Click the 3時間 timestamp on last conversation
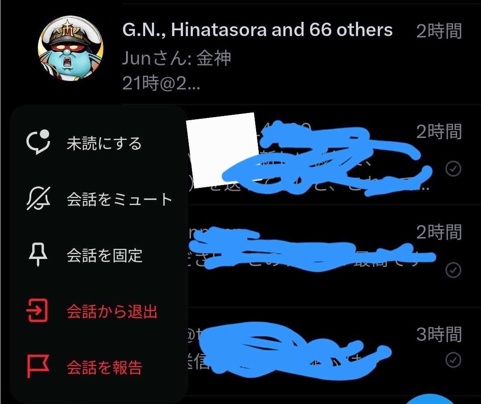 (439, 334)
